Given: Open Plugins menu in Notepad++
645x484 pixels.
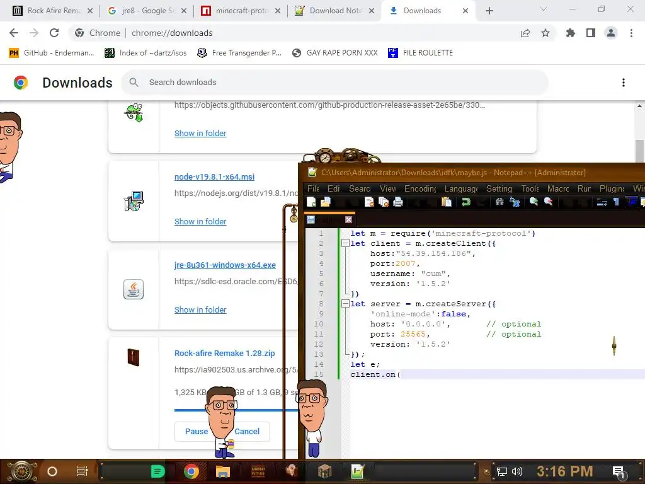Looking at the screenshot, I should tap(612, 188).
